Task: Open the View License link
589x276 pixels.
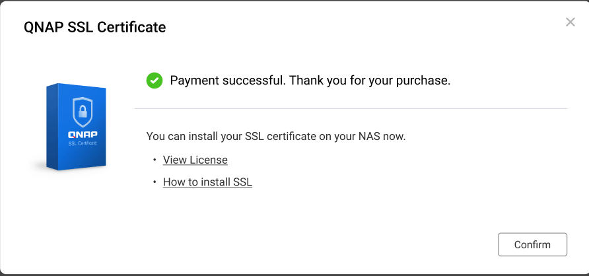Action: (x=195, y=160)
